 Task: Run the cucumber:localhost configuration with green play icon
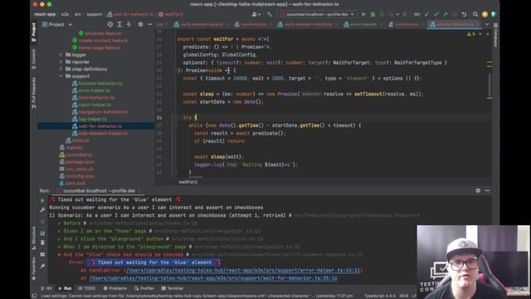[x=363, y=14]
